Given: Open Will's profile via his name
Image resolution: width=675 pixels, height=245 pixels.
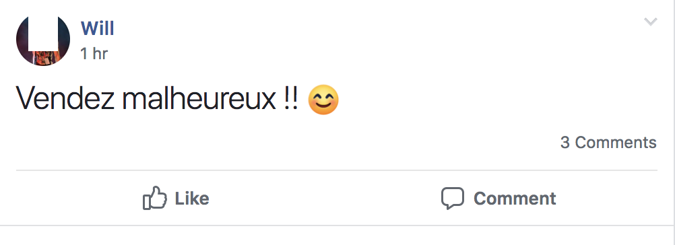Looking at the screenshot, I should [97, 28].
